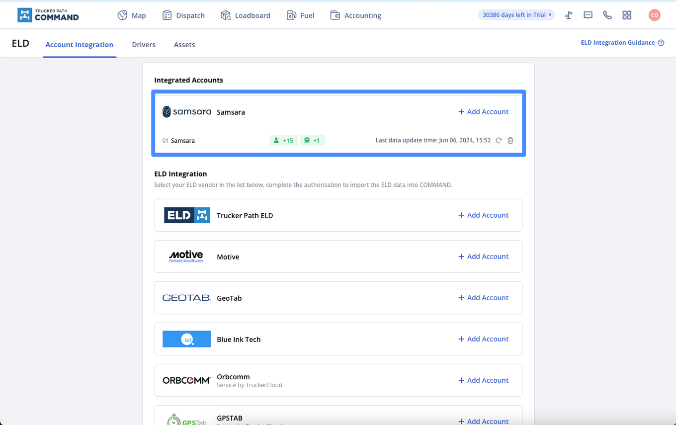Open the apps grid icon
The image size is (676, 425).
pos(627,15)
